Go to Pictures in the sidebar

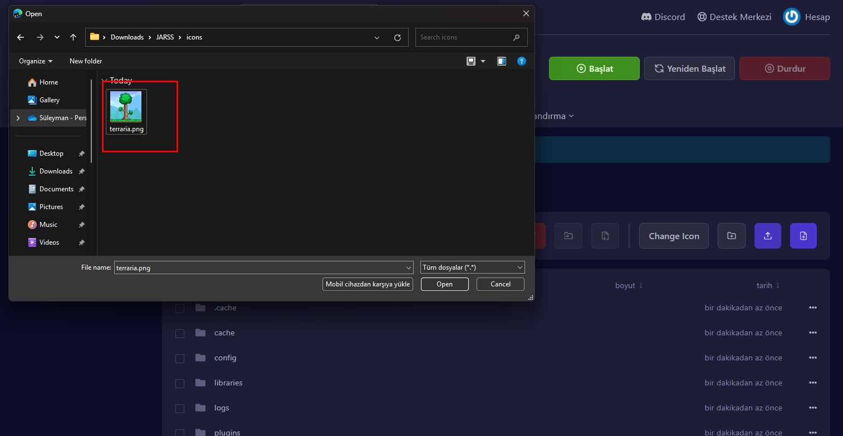(x=51, y=207)
